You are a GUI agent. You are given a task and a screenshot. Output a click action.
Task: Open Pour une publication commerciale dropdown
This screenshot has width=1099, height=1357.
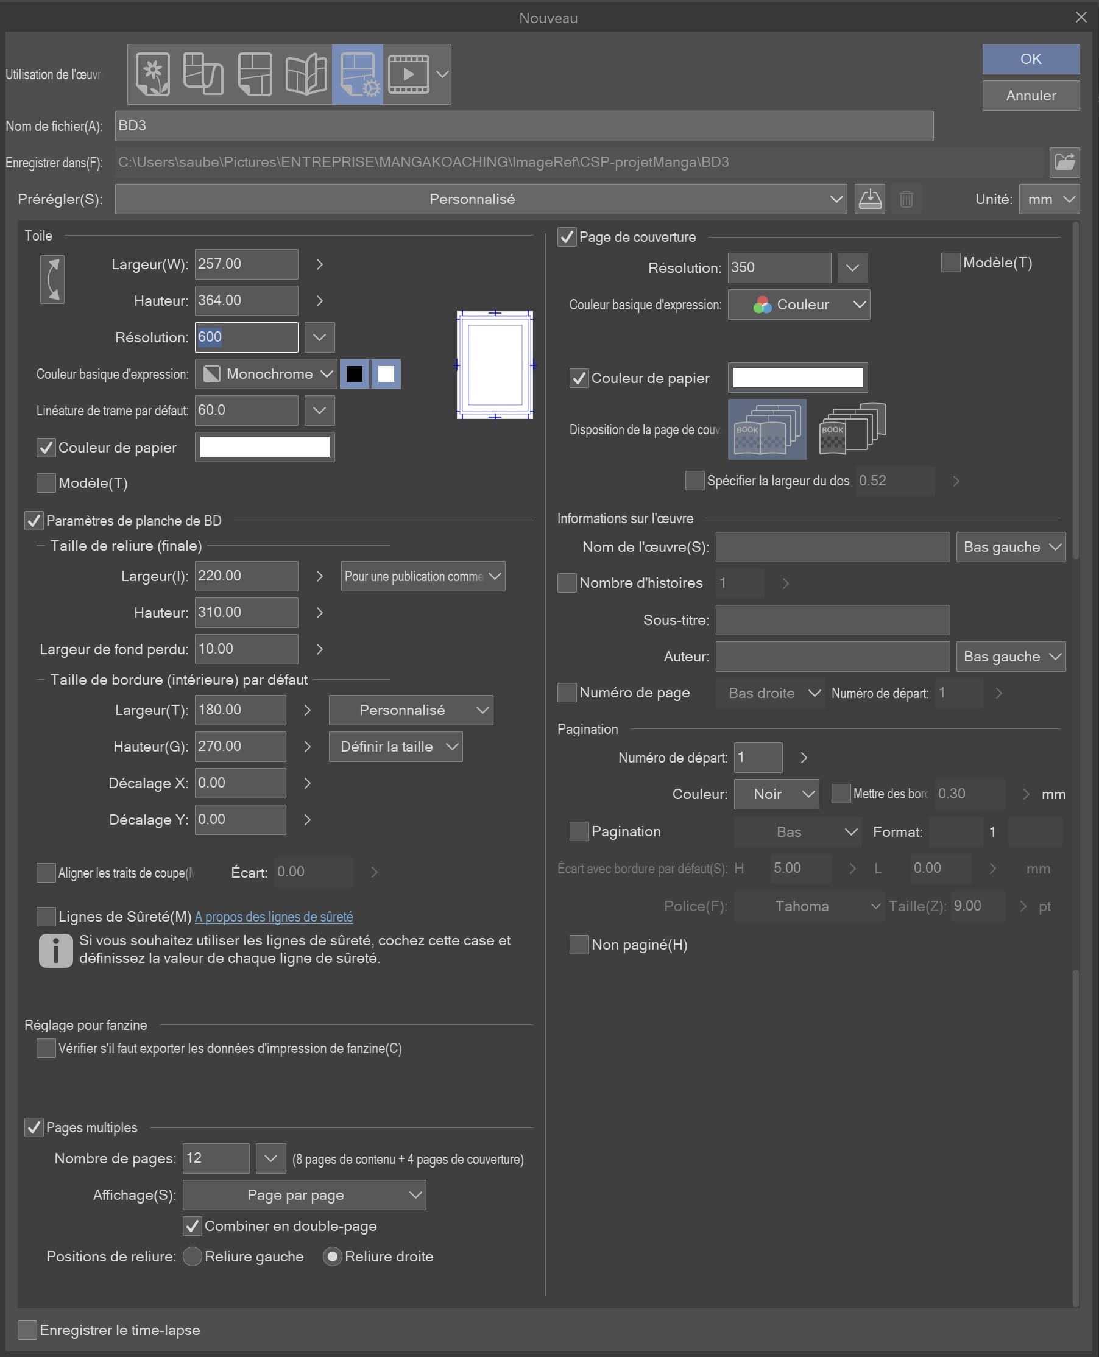click(423, 576)
